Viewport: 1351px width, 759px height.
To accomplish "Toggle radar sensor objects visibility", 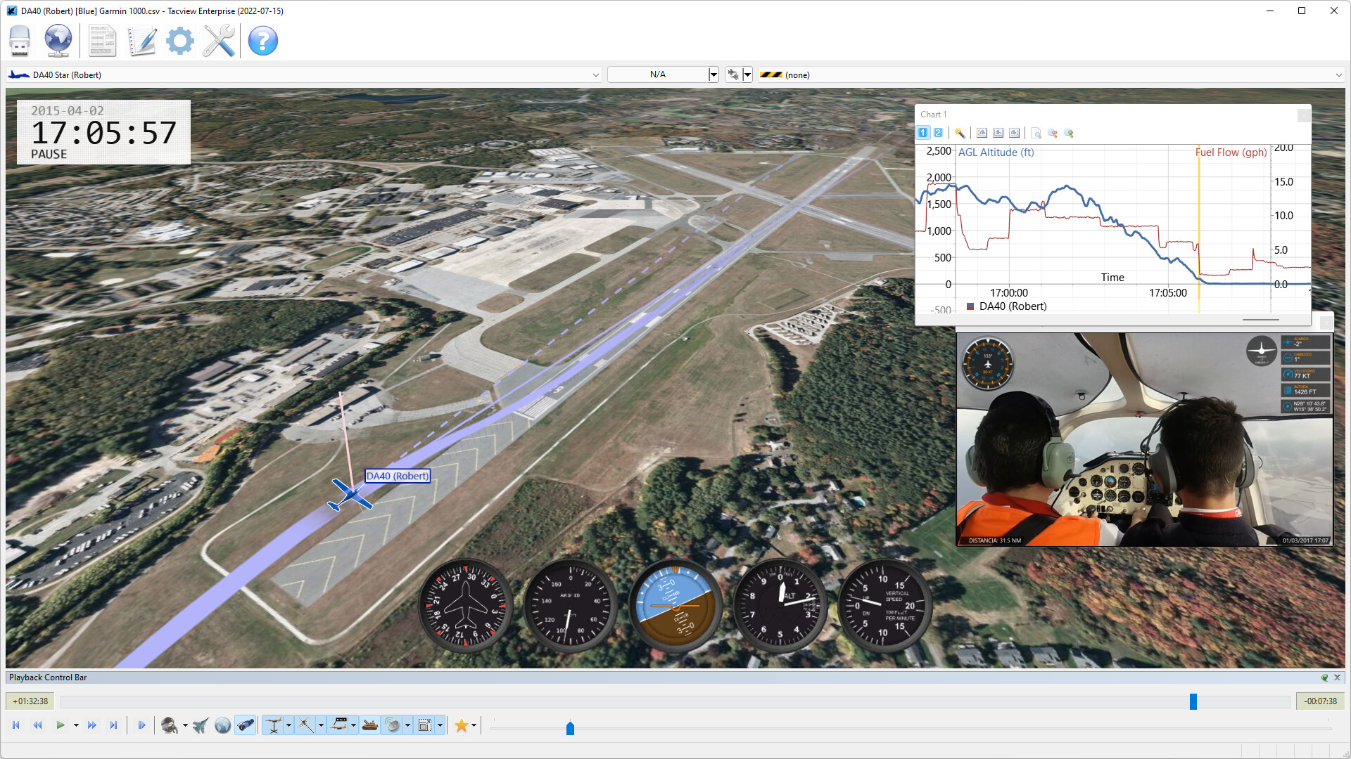I will [x=393, y=725].
